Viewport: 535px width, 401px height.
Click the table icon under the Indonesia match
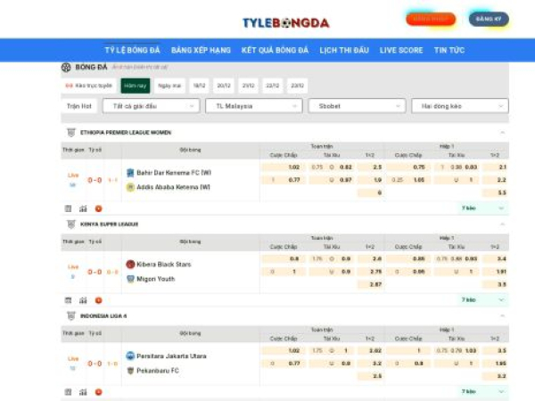pyautogui.click(x=68, y=391)
